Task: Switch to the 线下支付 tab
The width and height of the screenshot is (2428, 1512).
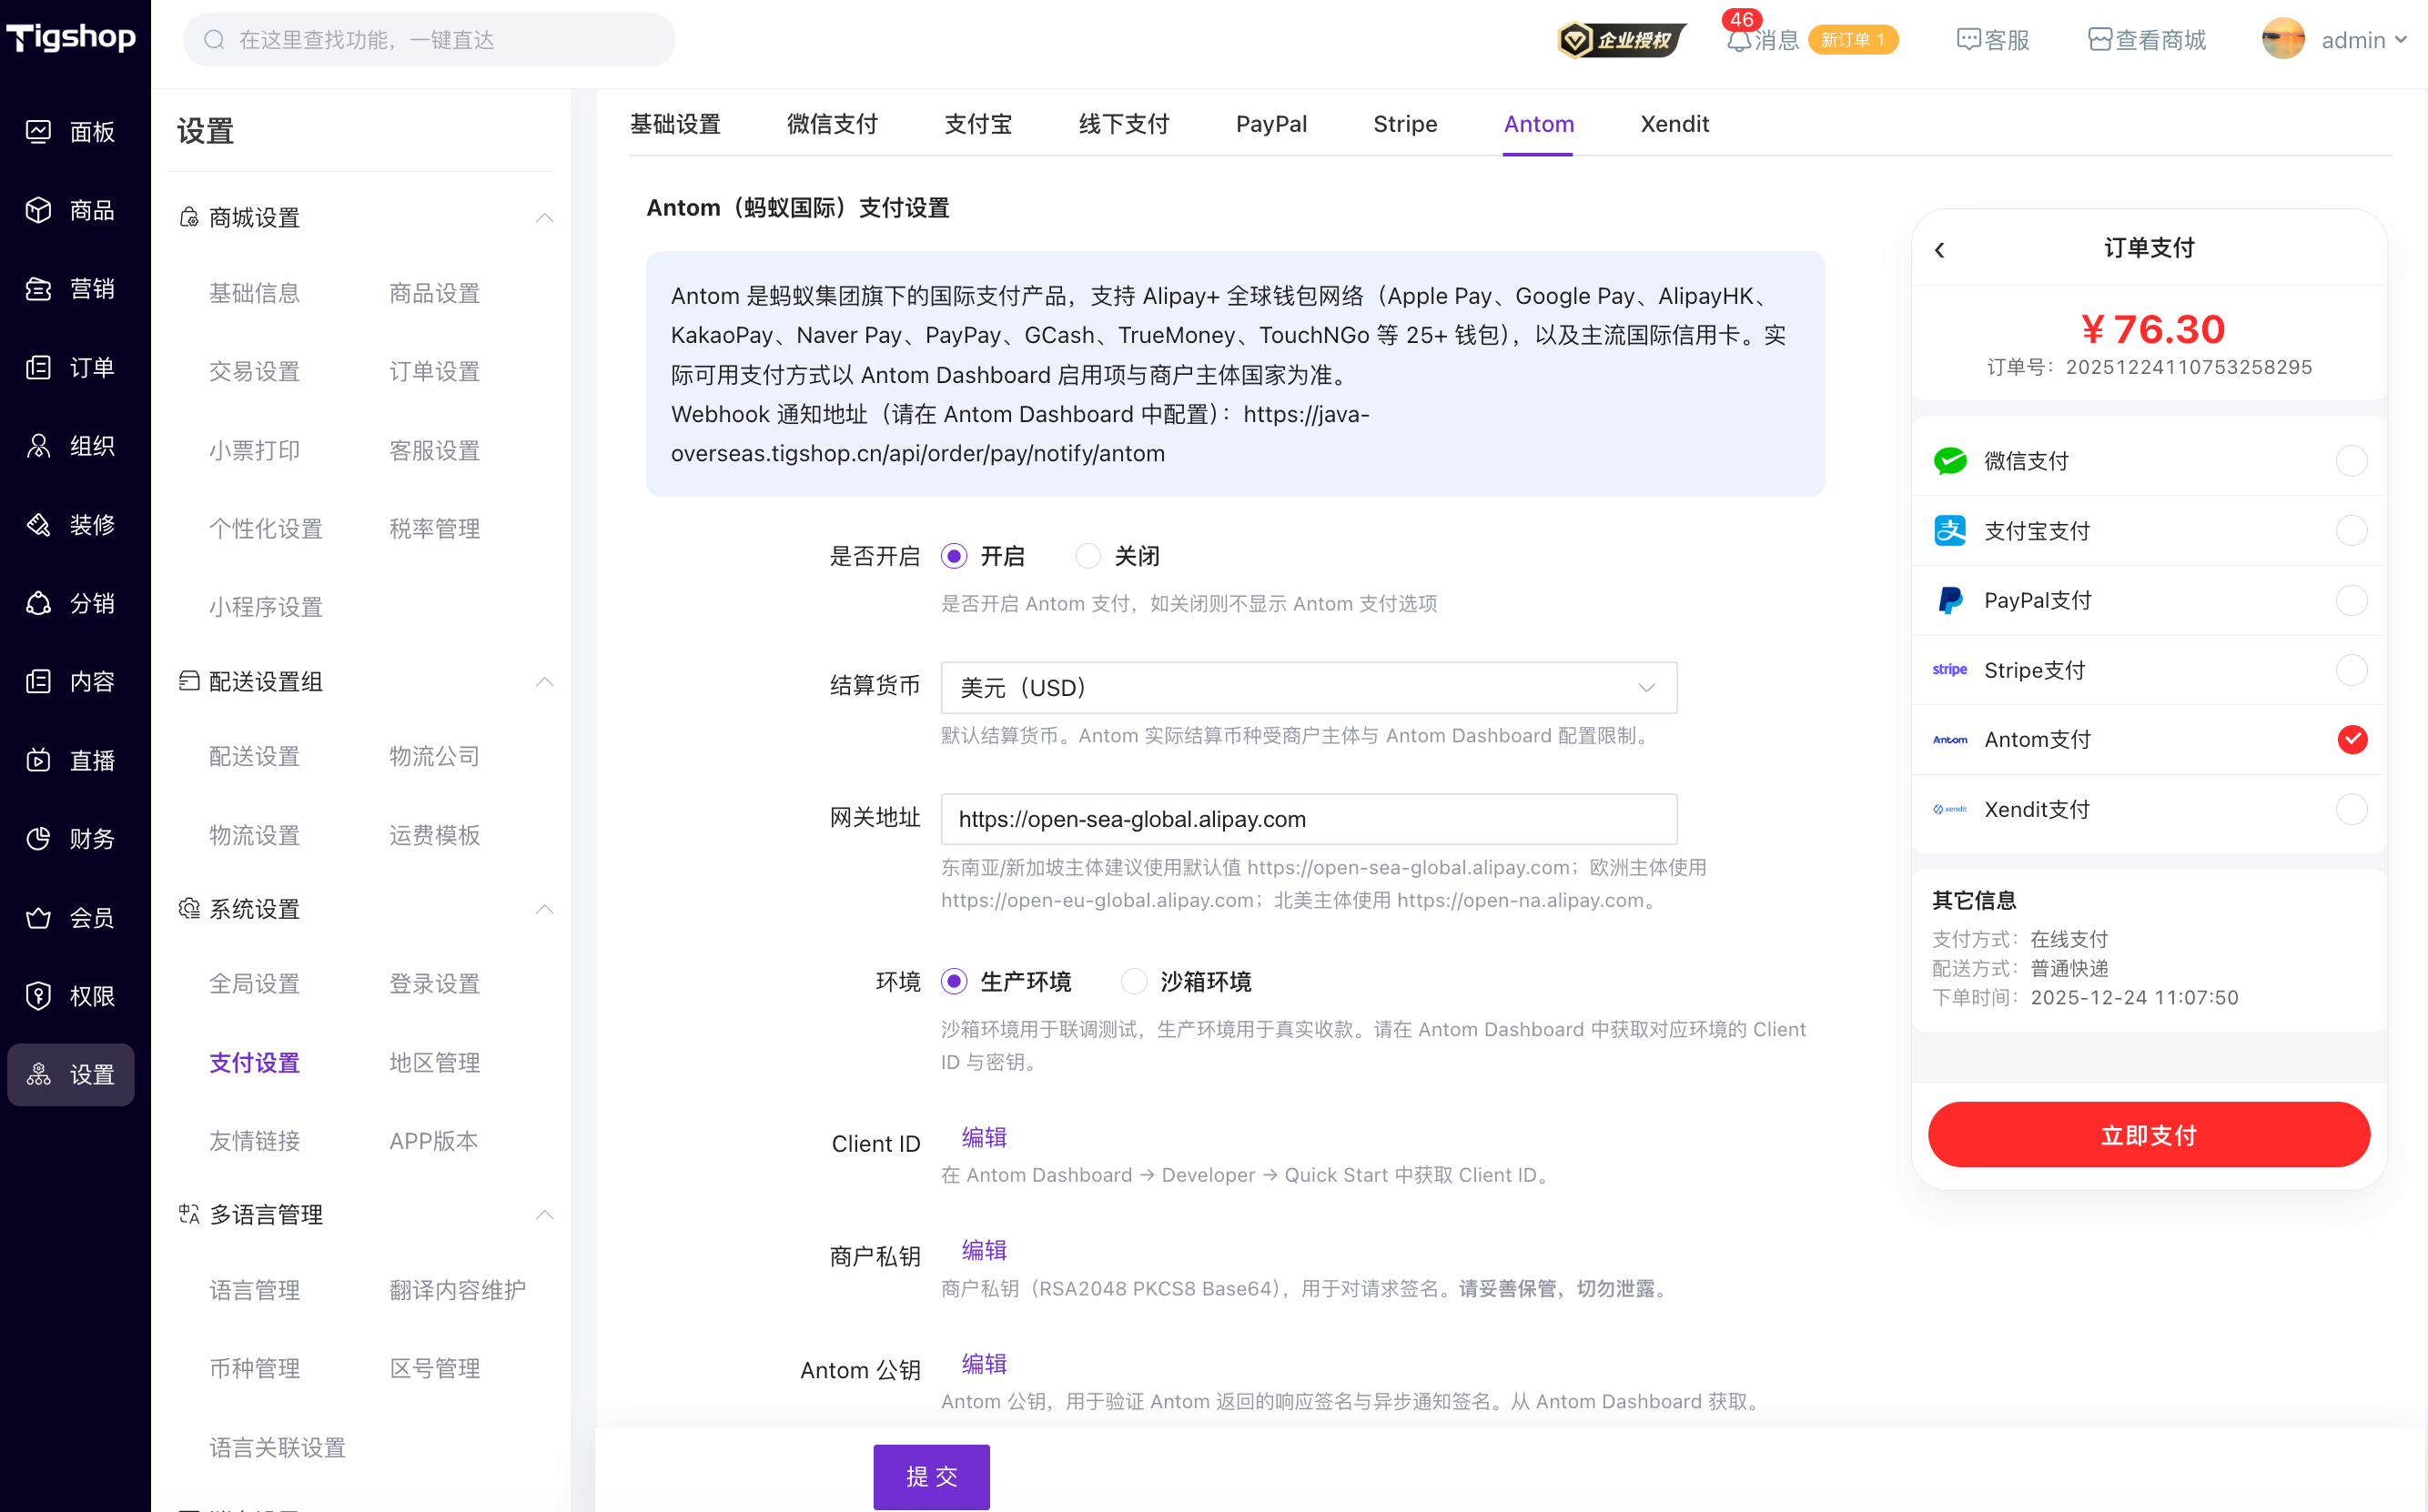Action: [1124, 124]
